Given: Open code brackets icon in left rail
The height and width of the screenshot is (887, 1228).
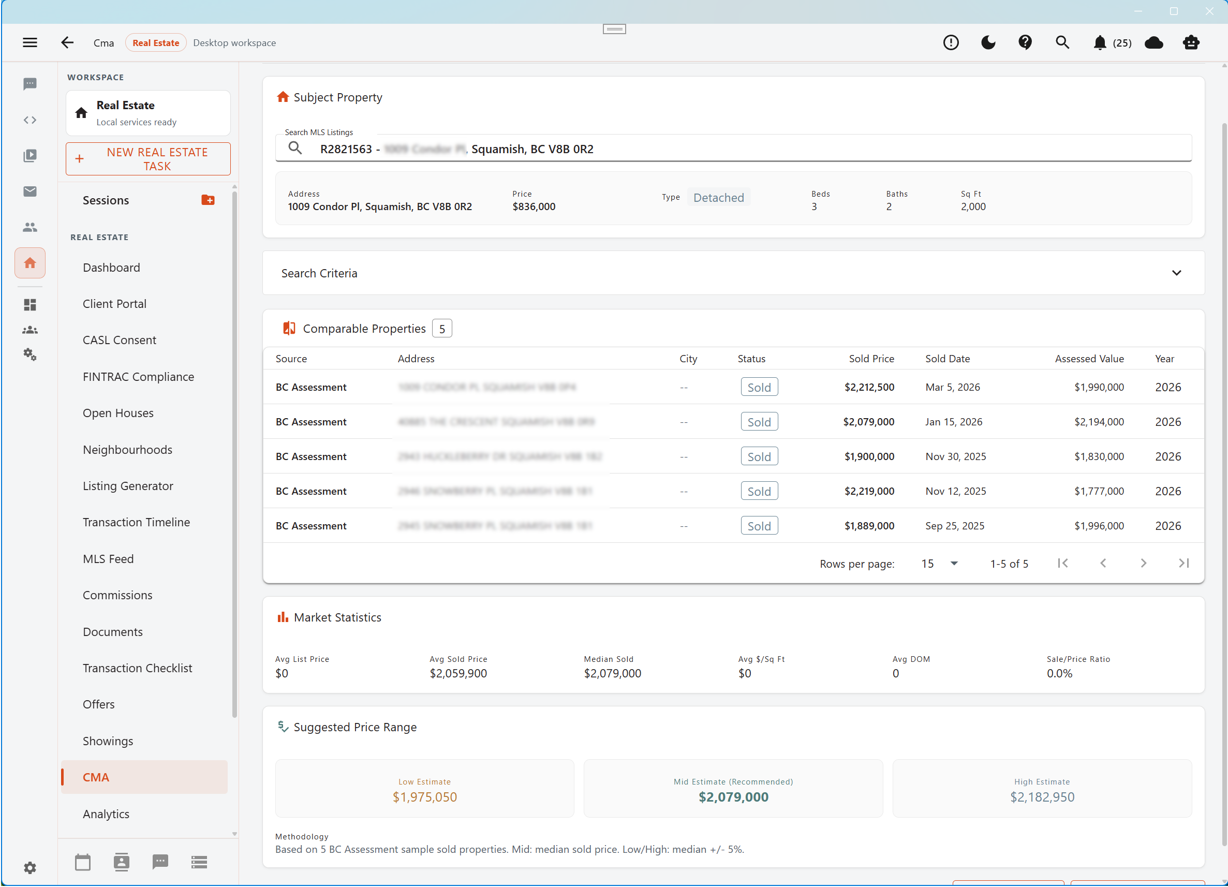Looking at the screenshot, I should (30, 120).
